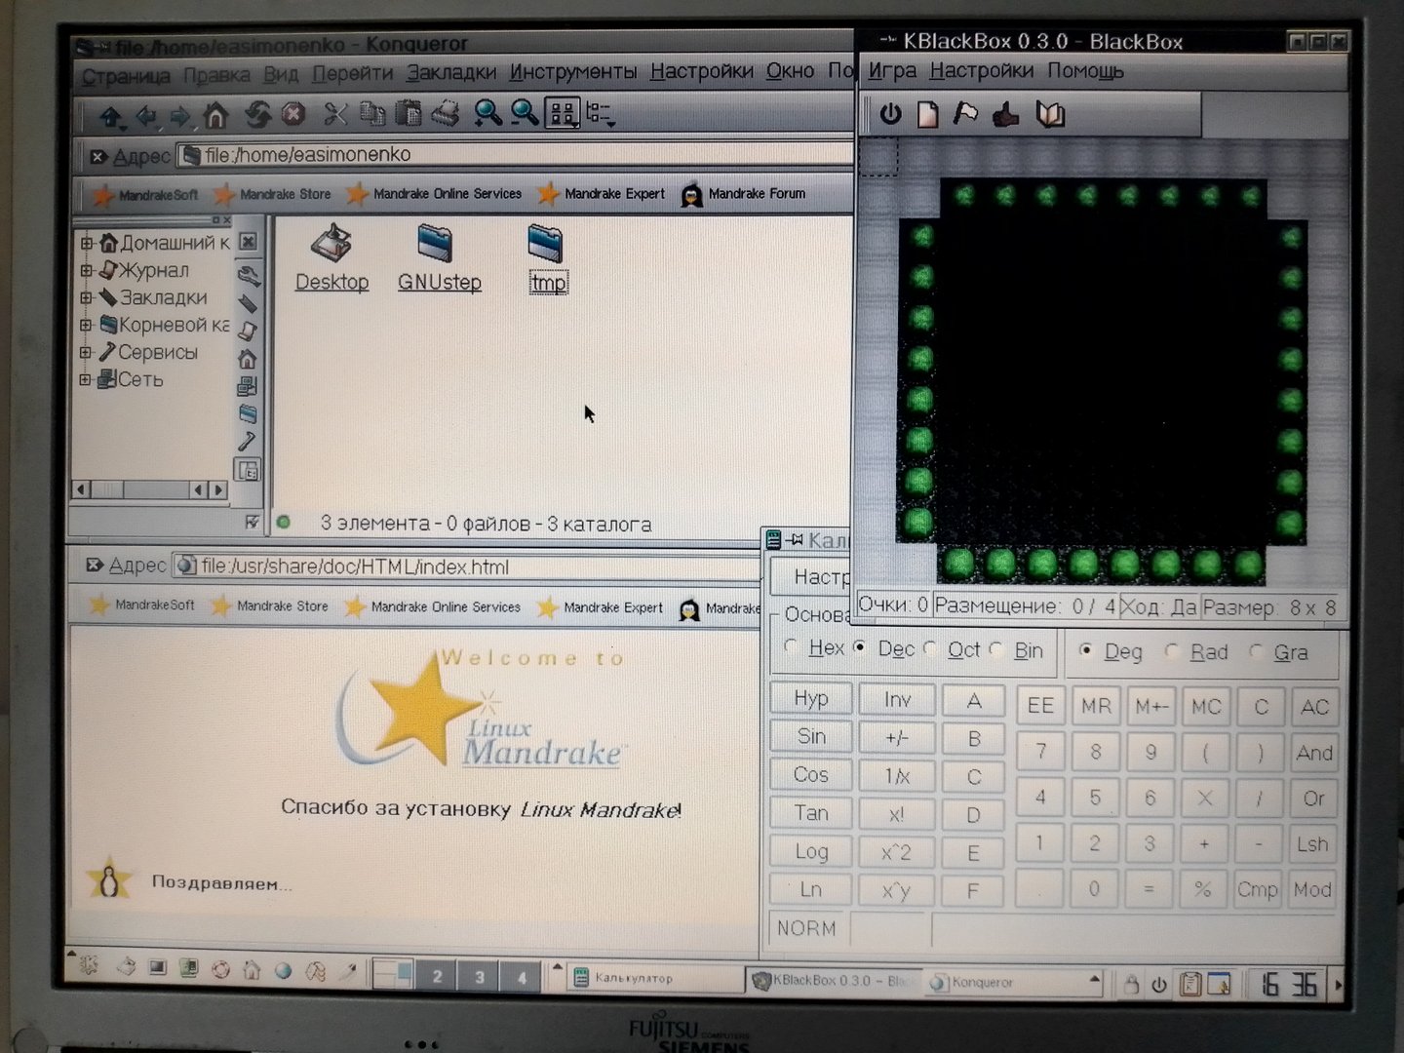This screenshot has height=1053, width=1404.
Task: Open the Закладки menu in Konqueror
Action: (451, 72)
